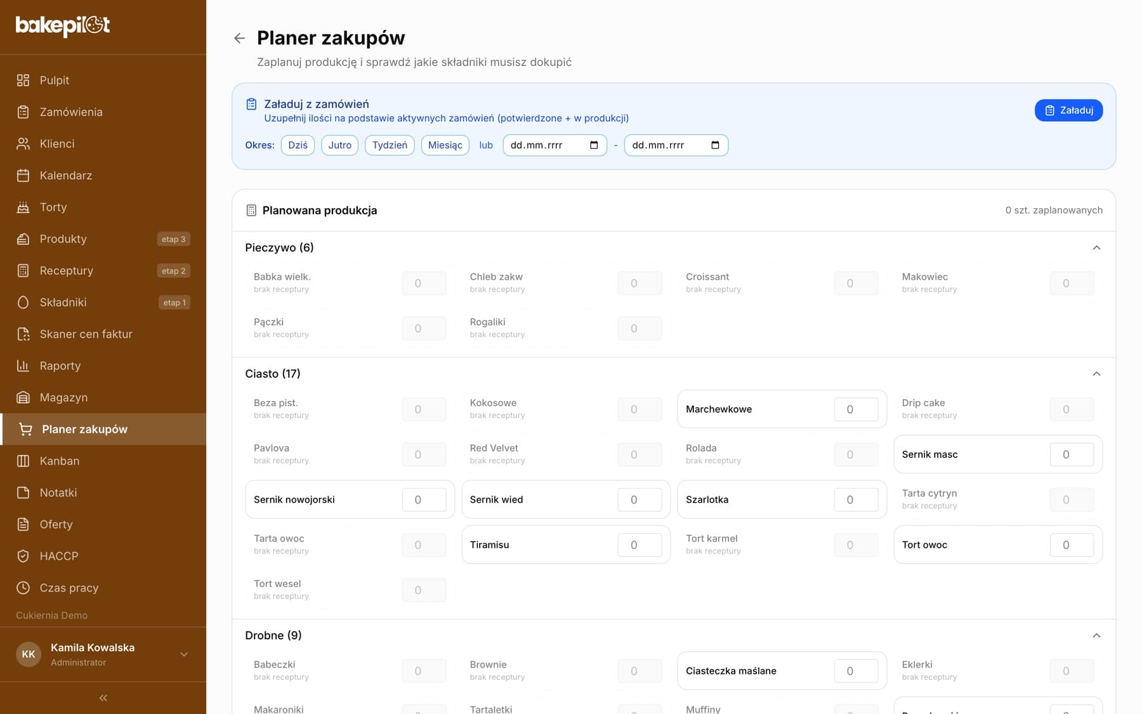1142x714 pixels.
Task: Click the Sernik masc quantity field
Action: pyautogui.click(x=1072, y=454)
